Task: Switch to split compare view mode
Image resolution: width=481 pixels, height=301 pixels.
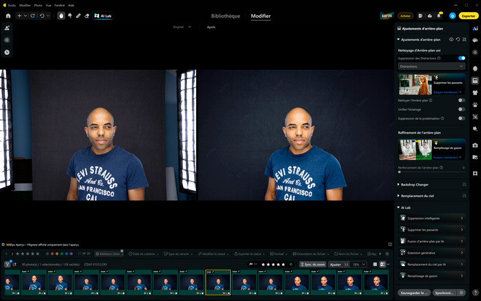Action: pyautogui.click(x=382, y=264)
